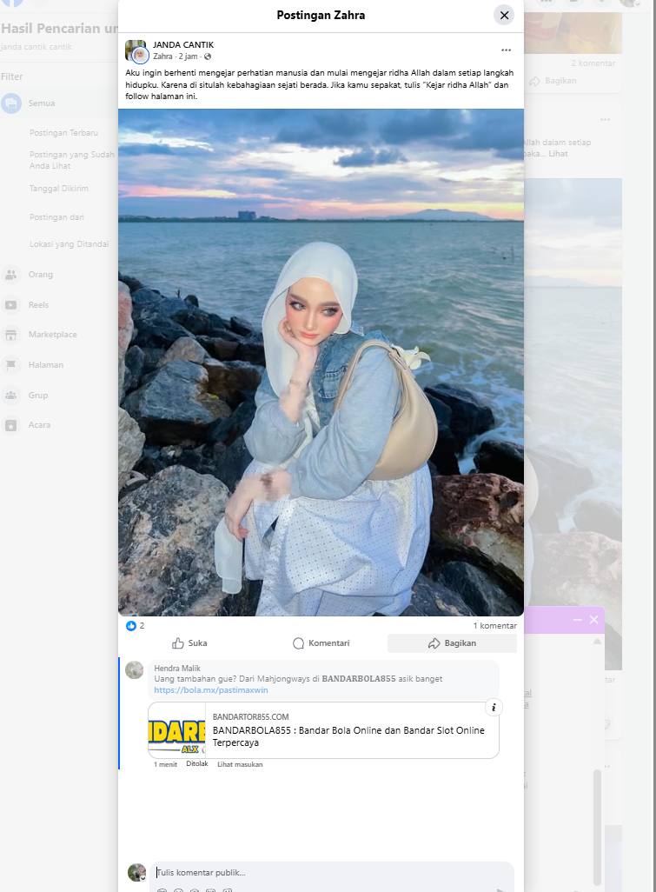Open the Lokasi yang Ditandai filter
The width and height of the screenshot is (656, 892).
[69, 244]
